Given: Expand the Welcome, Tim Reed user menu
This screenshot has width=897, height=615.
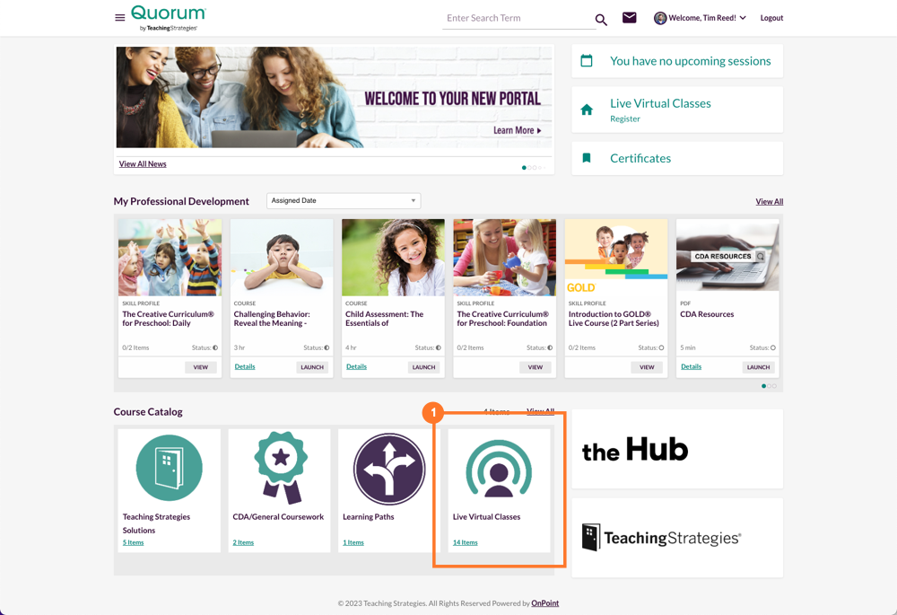Looking at the screenshot, I should (x=701, y=18).
